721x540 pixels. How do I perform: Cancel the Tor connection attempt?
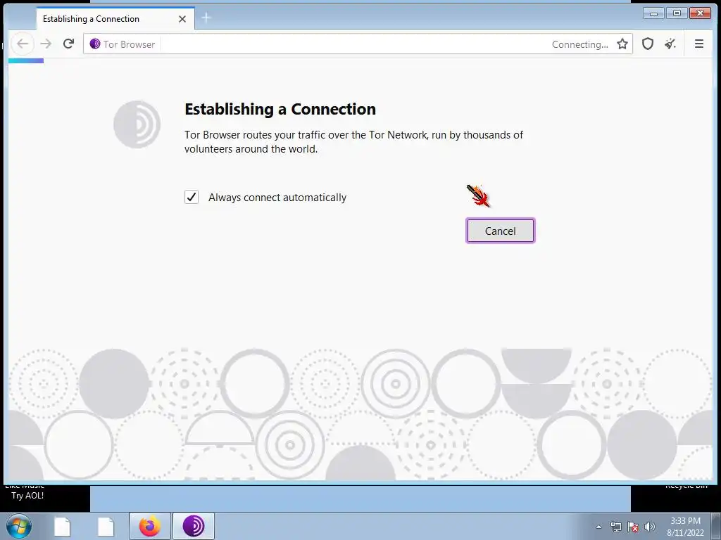coord(501,231)
